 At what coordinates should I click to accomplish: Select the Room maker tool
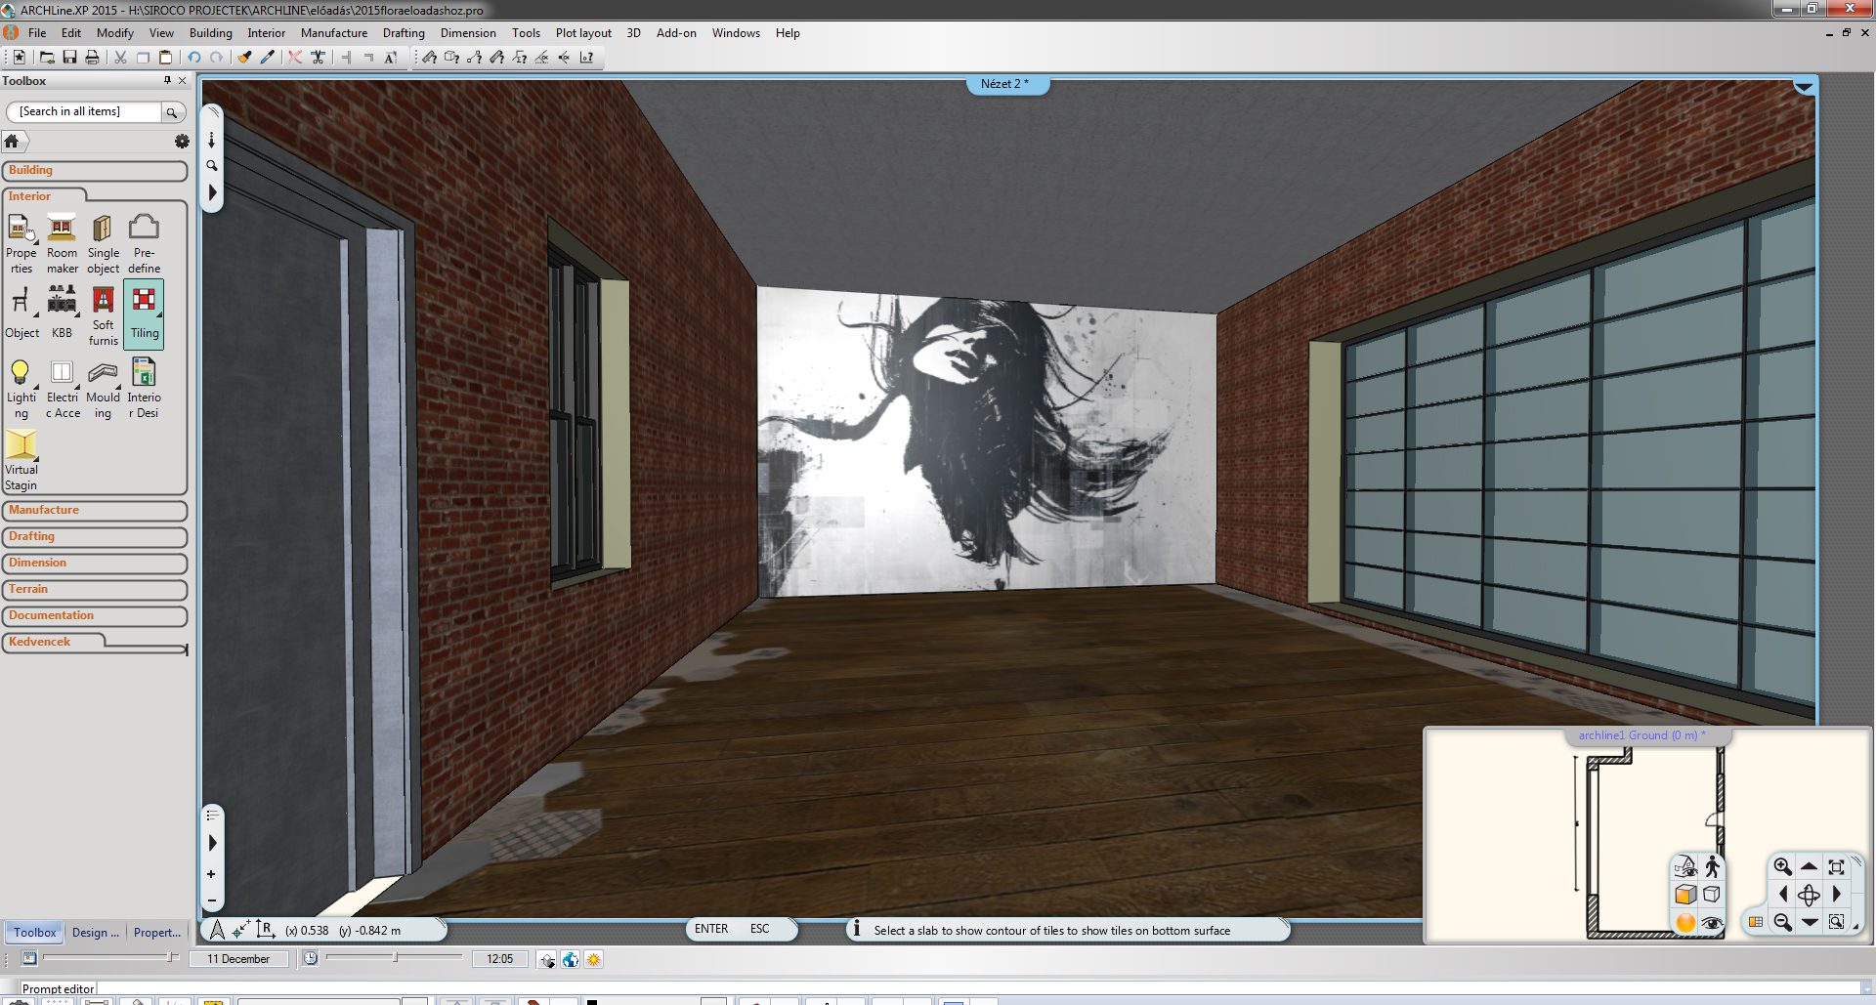(62, 243)
